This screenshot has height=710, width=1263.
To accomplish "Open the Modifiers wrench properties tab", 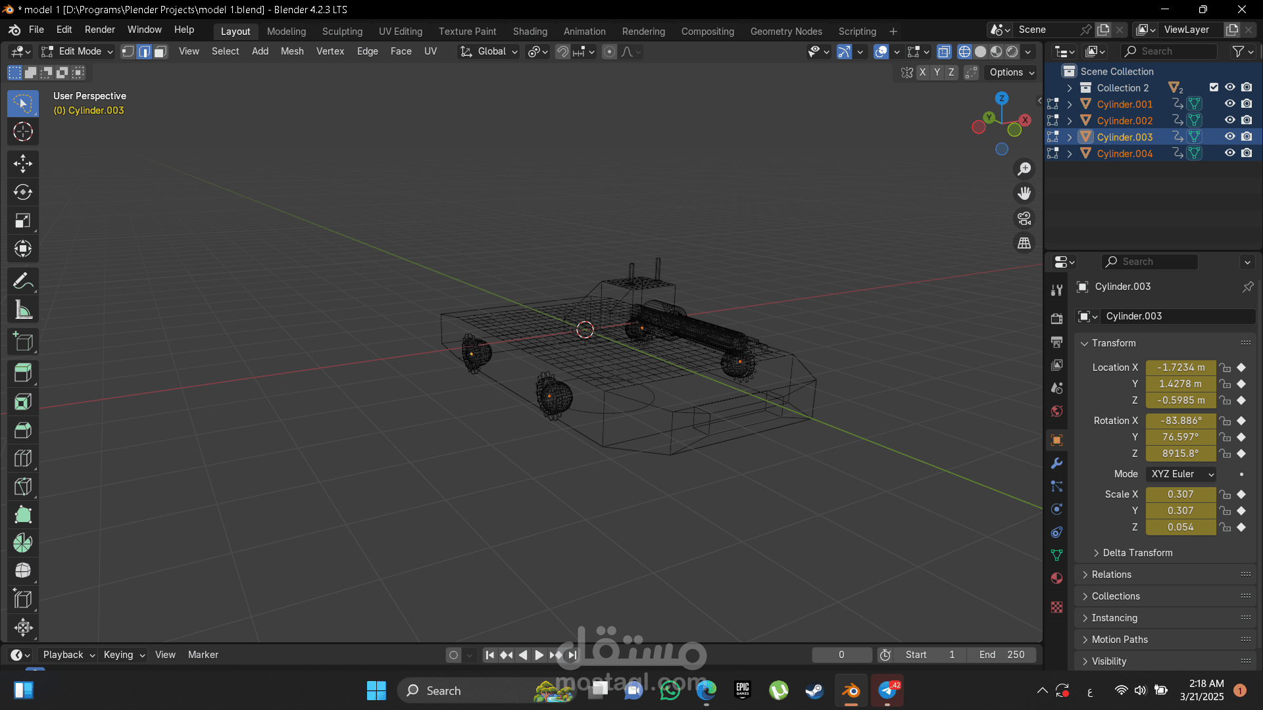I will 1056,463.
